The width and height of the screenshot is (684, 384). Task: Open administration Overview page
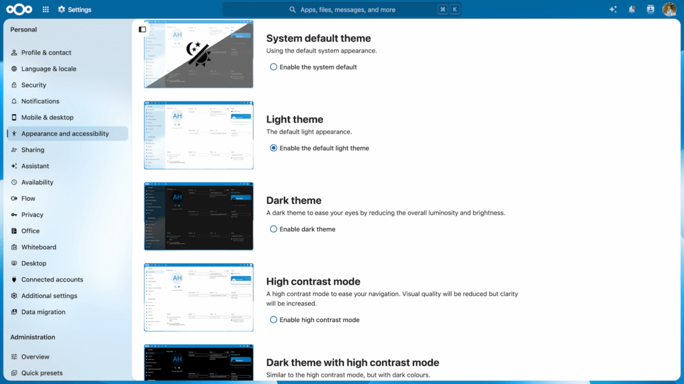tap(67, 357)
